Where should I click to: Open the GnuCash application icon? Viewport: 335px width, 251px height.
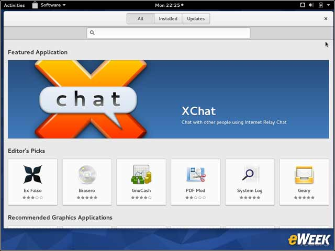coord(141,175)
